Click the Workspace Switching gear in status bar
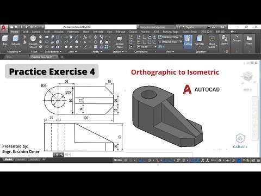261x196 pixels. pos(220,160)
